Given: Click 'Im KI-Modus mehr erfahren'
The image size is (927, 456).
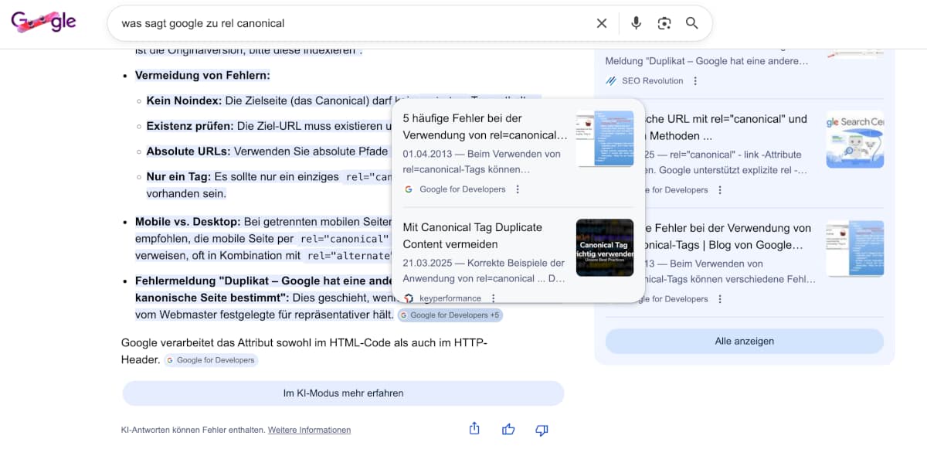Looking at the screenshot, I should (343, 393).
